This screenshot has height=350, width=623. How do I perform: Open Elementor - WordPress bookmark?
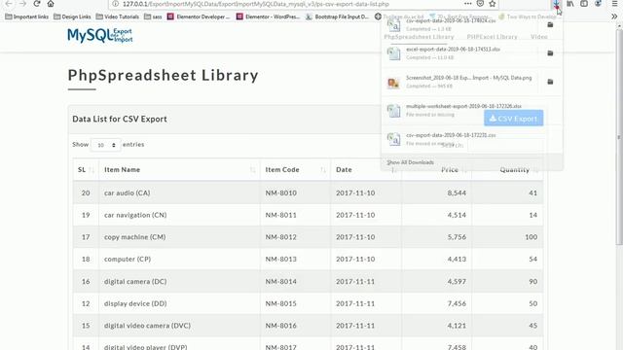tap(268, 17)
